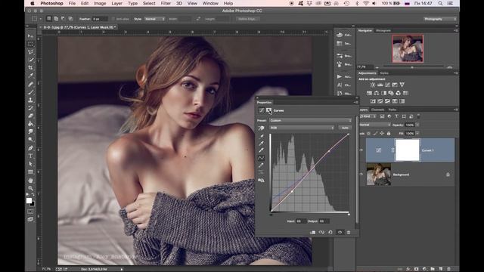Screen dimensions: 484x272
Task: Open the tool preset picker arrow
Action: point(40,19)
